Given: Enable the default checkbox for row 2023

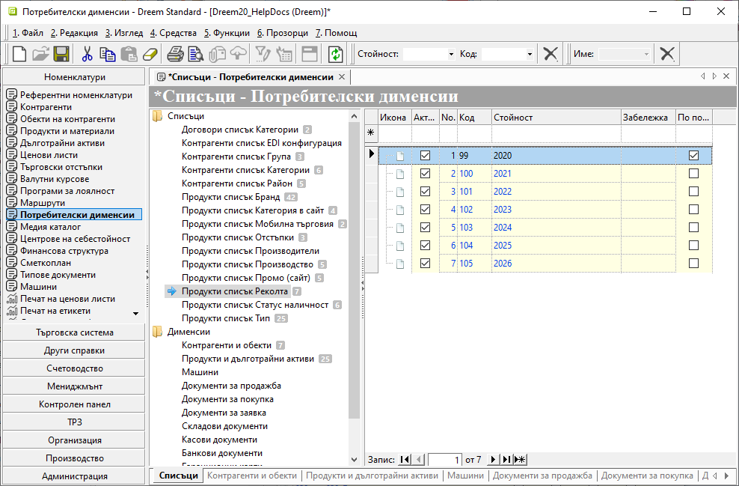Looking at the screenshot, I should (693, 210).
